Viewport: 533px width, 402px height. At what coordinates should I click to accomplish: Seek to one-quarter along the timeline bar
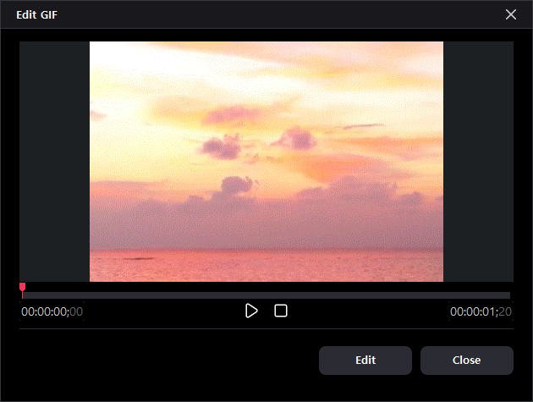pyautogui.click(x=144, y=295)
